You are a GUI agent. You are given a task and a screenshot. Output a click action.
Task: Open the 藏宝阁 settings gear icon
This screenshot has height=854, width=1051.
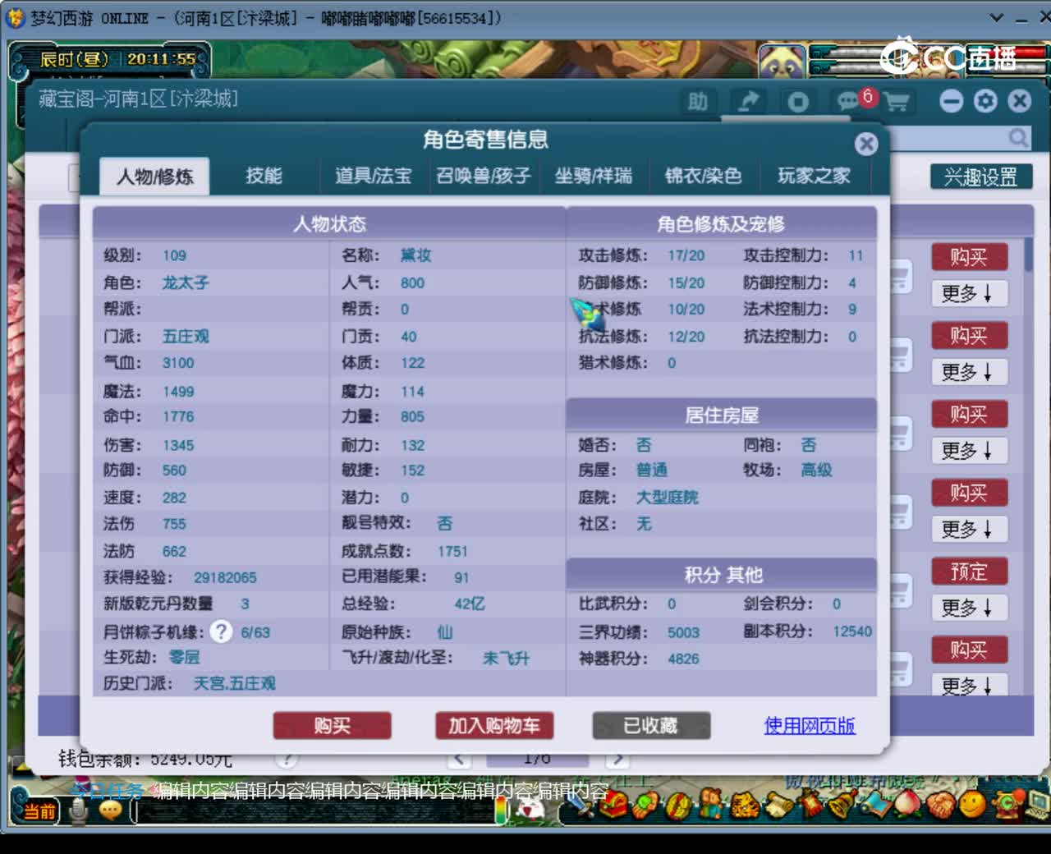(x=985, y=101)
